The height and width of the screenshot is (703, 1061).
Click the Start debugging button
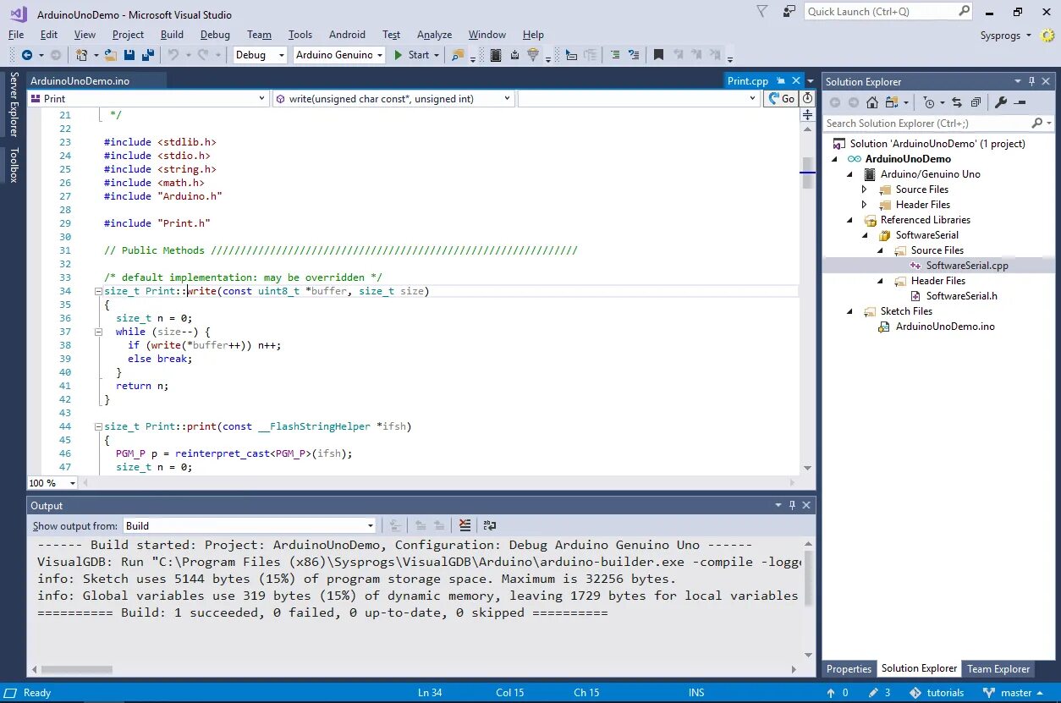412,55
